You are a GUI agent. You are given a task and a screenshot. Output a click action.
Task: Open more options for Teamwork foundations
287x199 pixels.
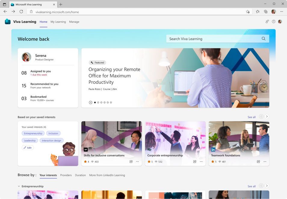pos(265,161)
